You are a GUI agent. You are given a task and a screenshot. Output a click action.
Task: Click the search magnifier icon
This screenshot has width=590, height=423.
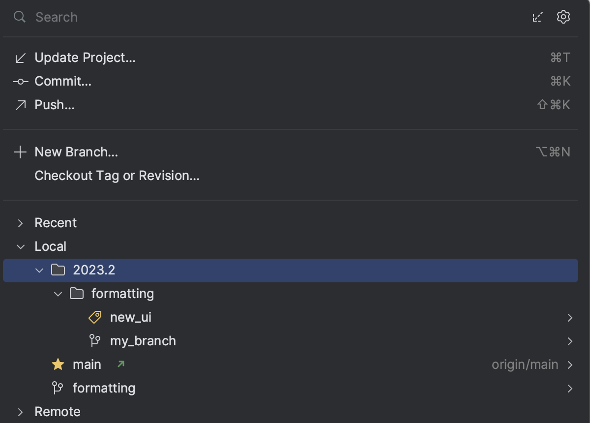[19, 17]
